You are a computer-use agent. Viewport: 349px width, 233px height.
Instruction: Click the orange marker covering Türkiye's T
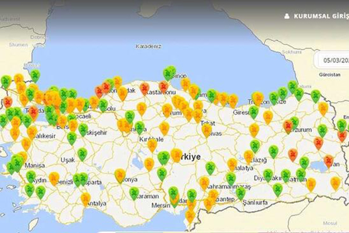point(176,155)
